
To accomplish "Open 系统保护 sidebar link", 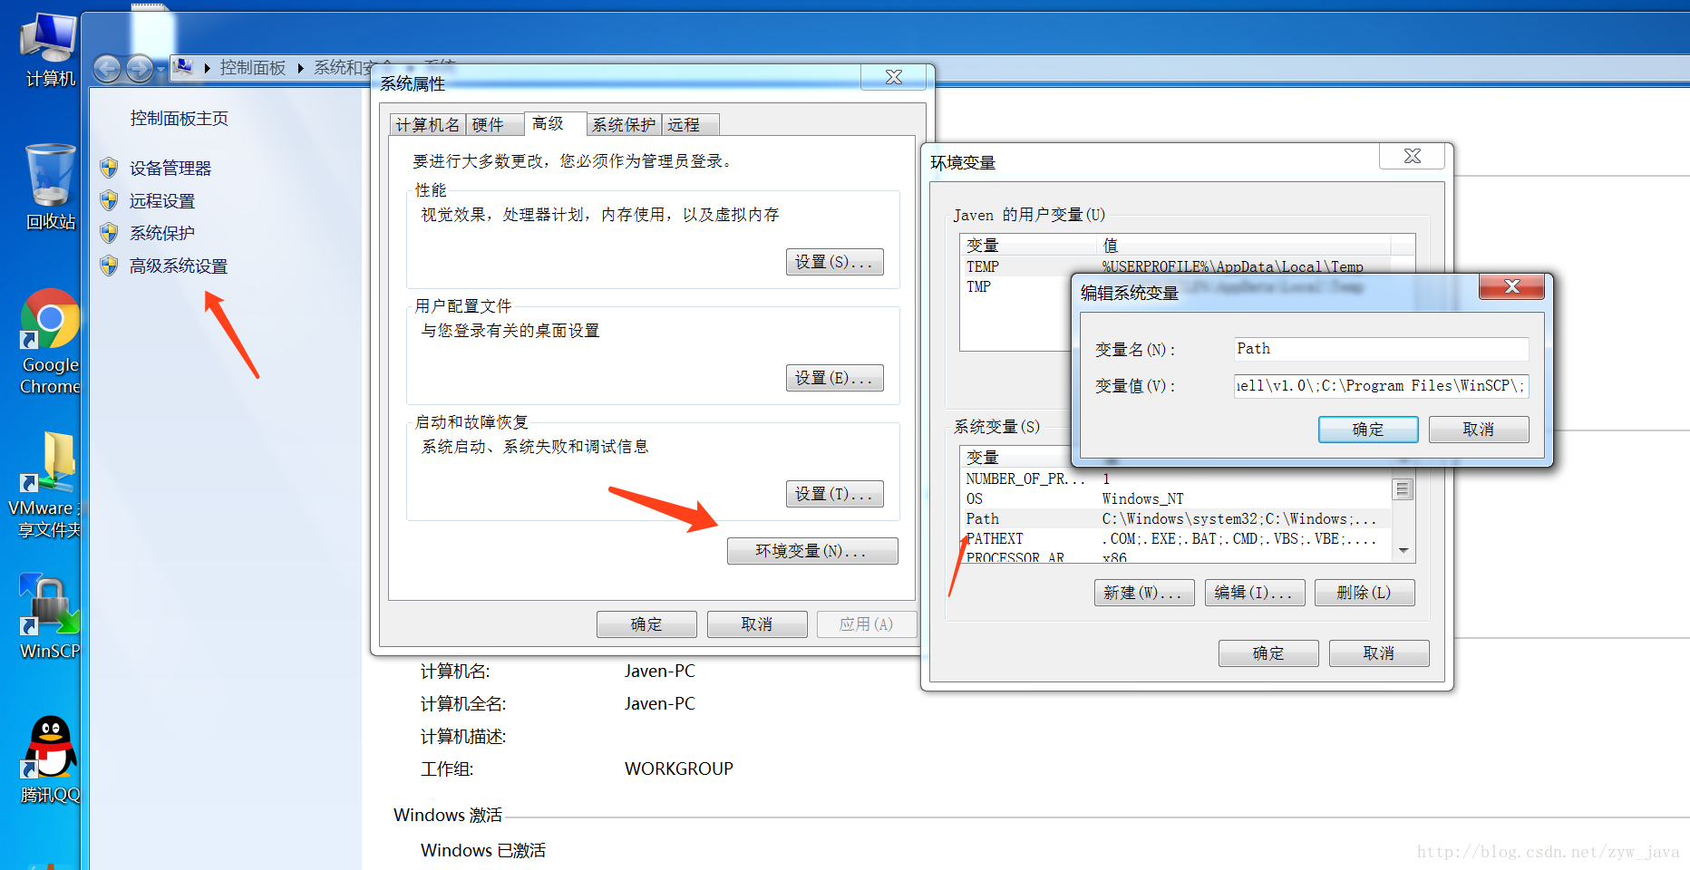I will tap(162, 233).
